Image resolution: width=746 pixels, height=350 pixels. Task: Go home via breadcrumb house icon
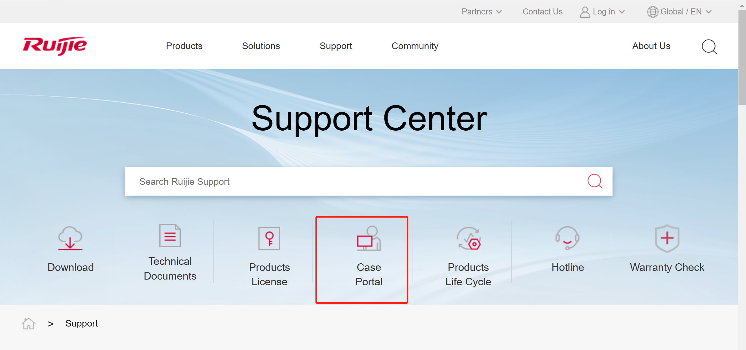click(x=29, y=324)
